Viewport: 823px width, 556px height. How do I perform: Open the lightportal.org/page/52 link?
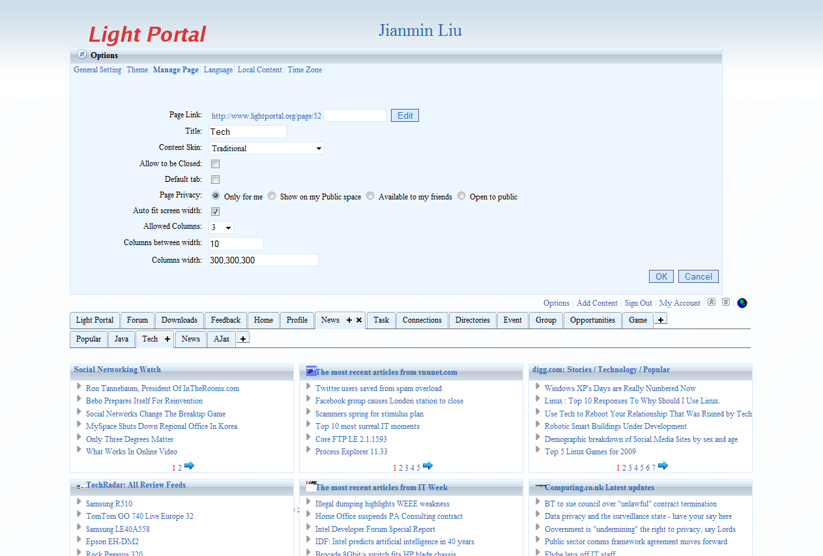point(267,116)
